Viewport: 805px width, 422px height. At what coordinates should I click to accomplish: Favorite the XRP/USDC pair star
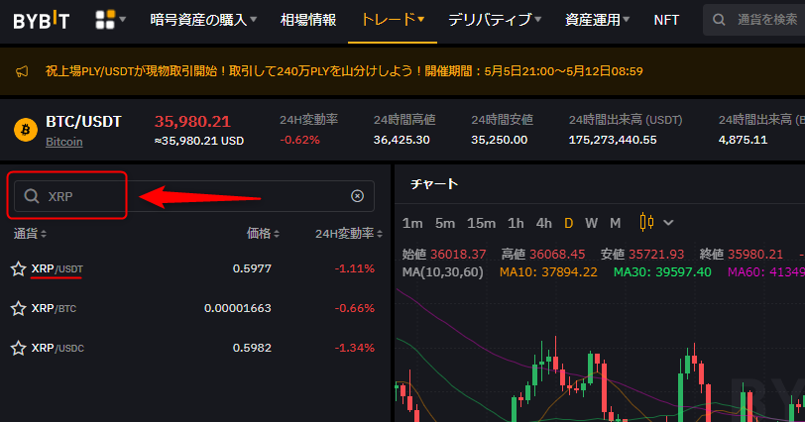[x=19, y=348]
